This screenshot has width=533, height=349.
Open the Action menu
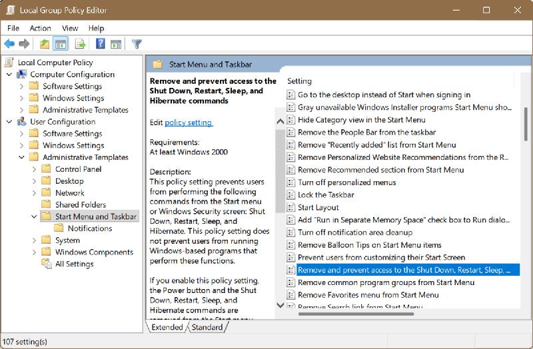tap(40, 28)
